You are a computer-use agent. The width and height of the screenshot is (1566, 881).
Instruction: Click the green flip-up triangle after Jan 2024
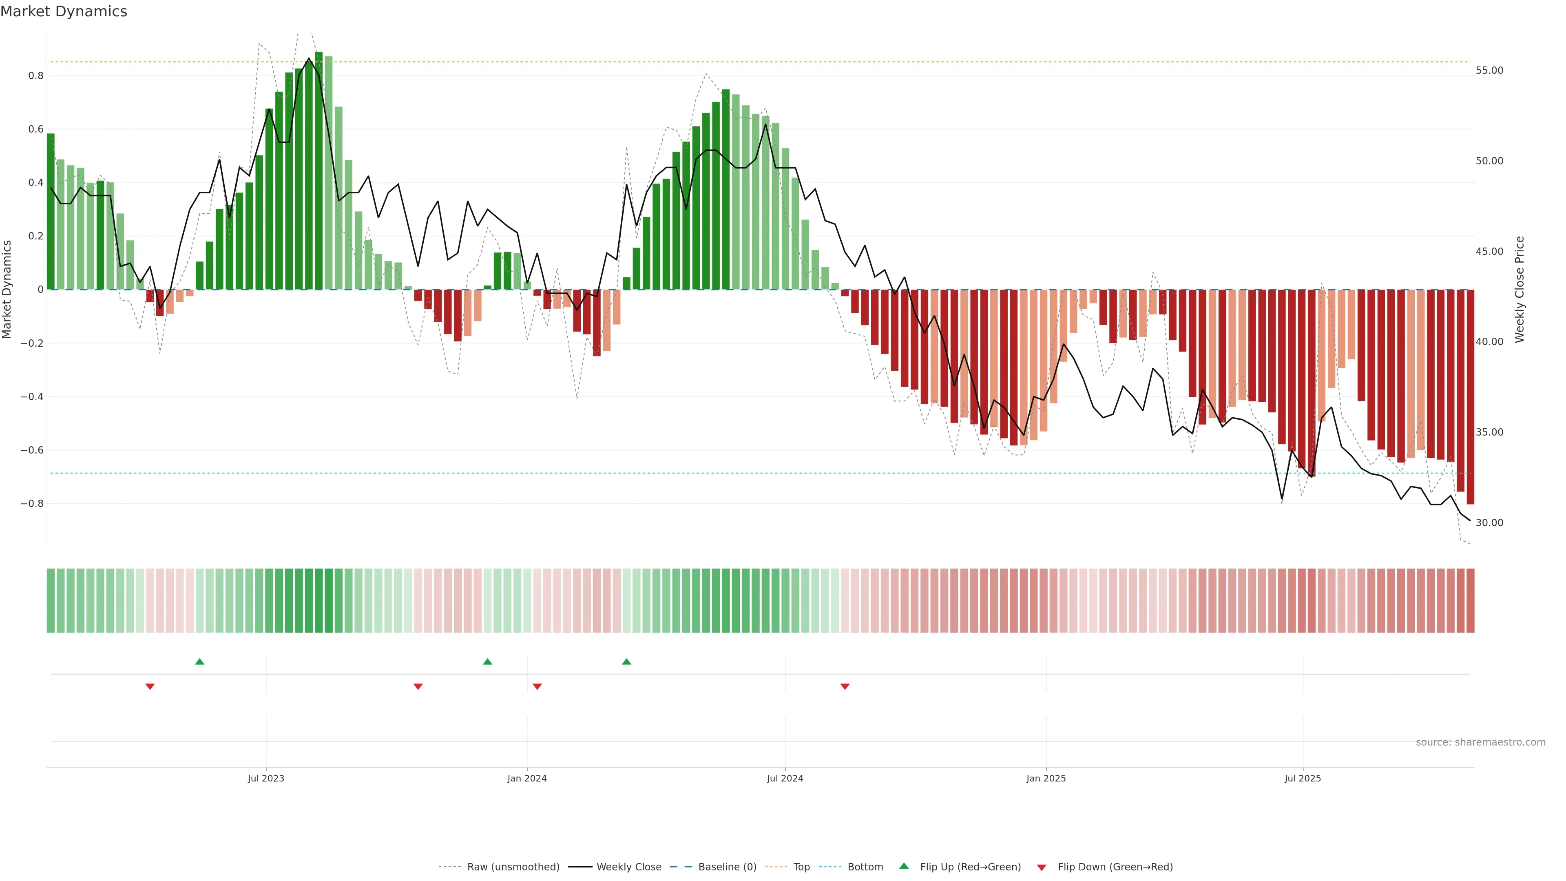(x=627, y=662)
